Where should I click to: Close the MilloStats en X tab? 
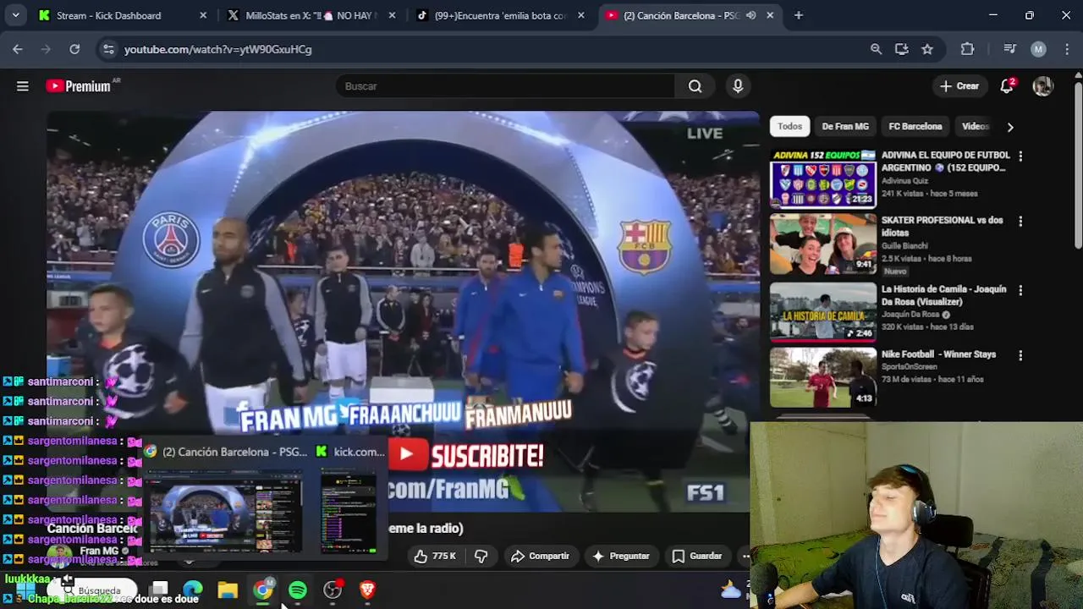[393, 15]
